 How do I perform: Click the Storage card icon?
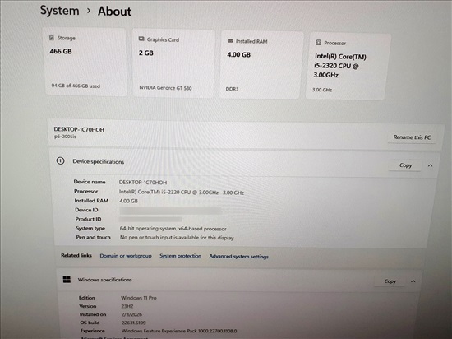tap(52, 38)
